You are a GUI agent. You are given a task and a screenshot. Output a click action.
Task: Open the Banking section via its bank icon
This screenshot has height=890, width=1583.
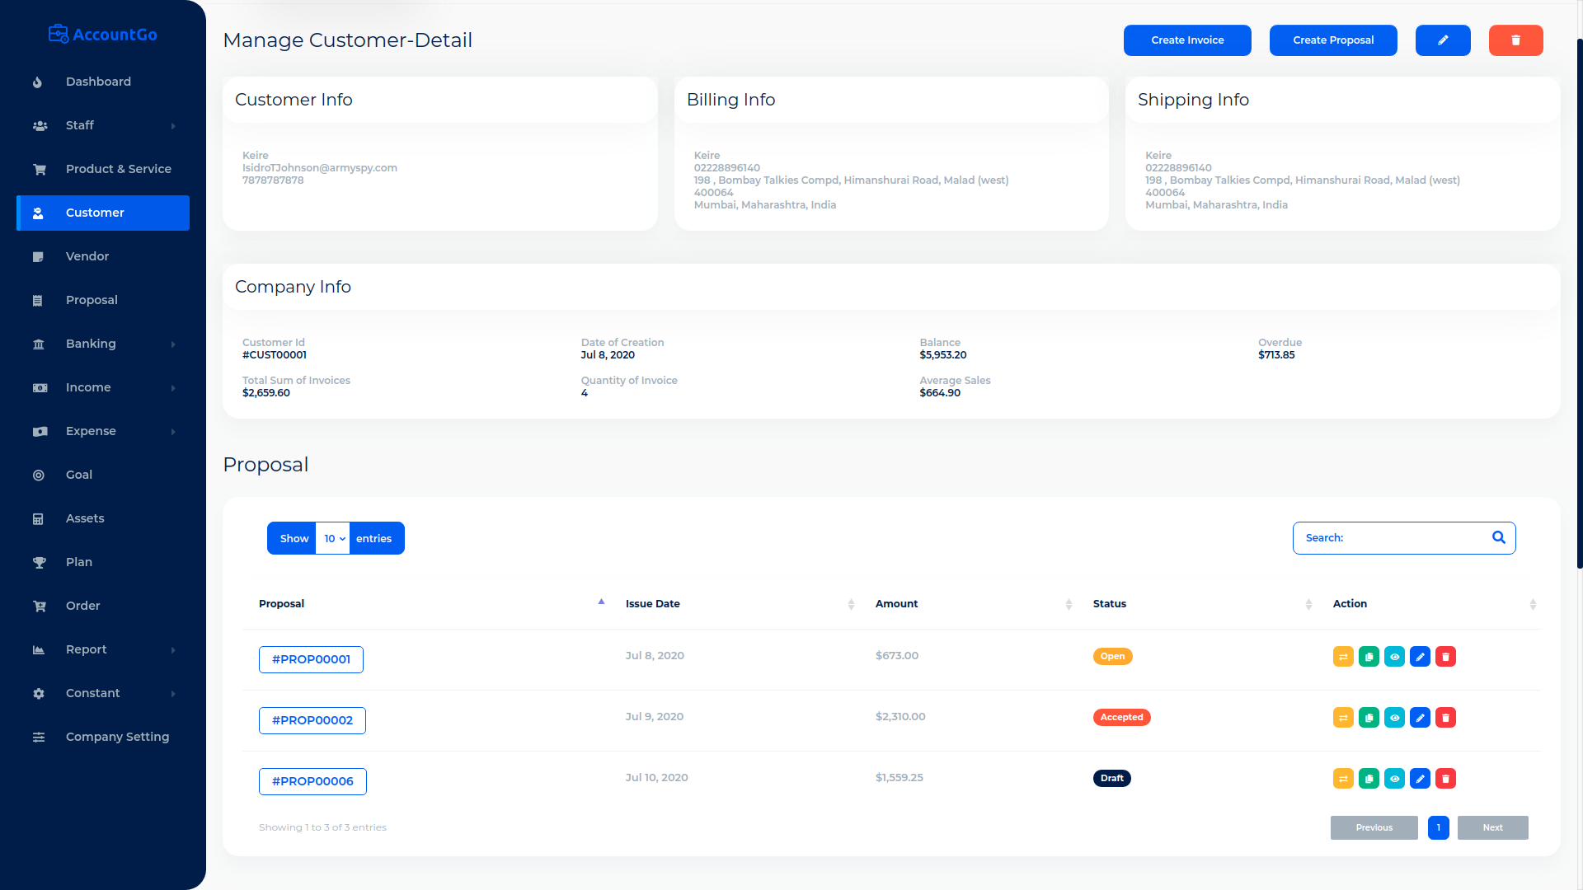click(39, 344)
